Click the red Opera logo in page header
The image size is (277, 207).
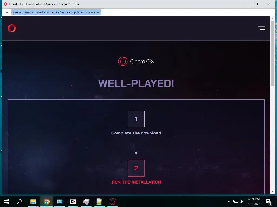click(12, 28)
